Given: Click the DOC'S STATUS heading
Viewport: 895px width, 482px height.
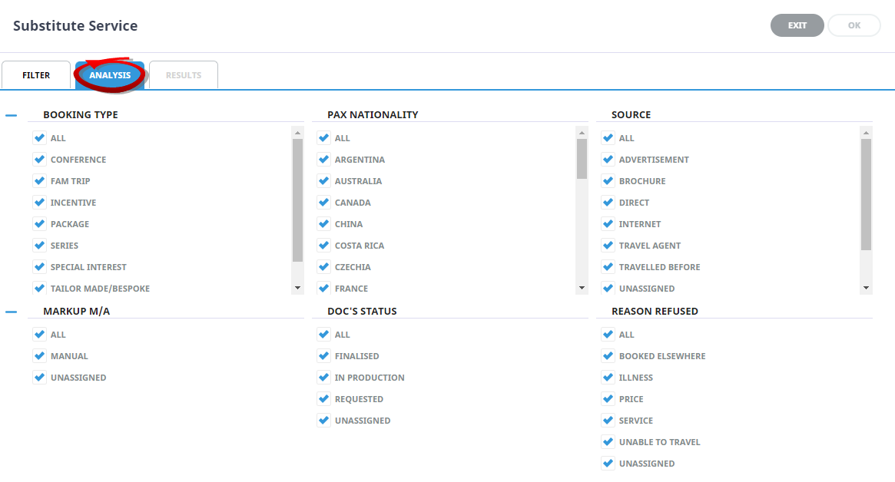Looking at the screenshot, I should click(x=362, y=312).
